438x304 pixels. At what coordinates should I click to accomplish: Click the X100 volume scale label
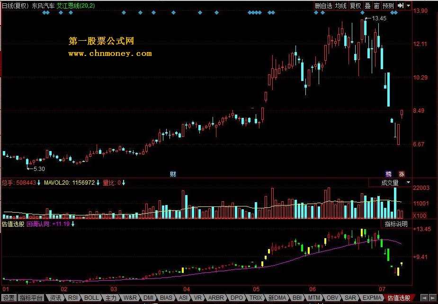point(420,215)
